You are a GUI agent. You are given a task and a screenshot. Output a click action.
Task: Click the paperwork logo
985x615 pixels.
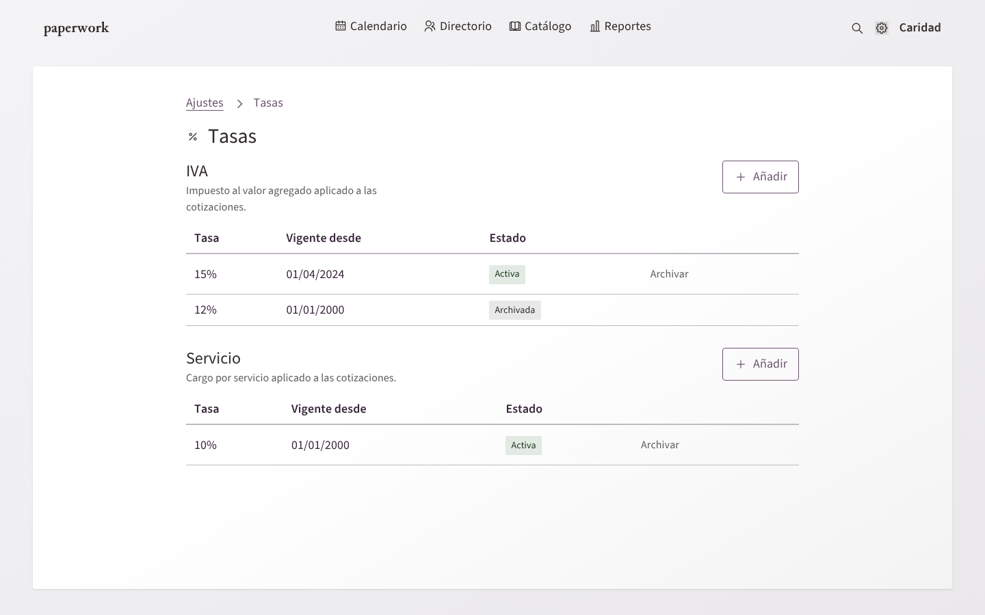click(77, 28)
